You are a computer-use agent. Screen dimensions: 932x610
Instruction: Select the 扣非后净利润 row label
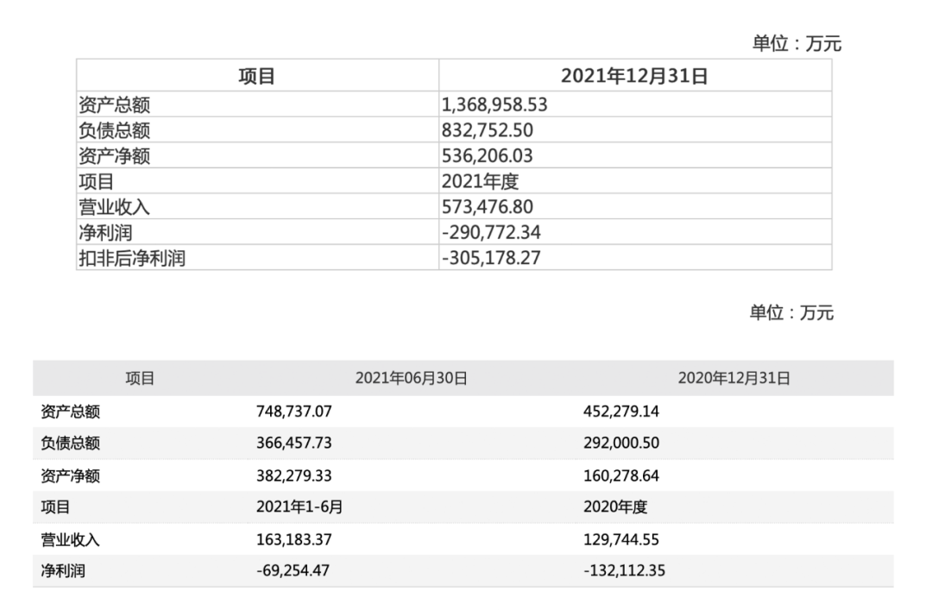[x=131, y=257]
